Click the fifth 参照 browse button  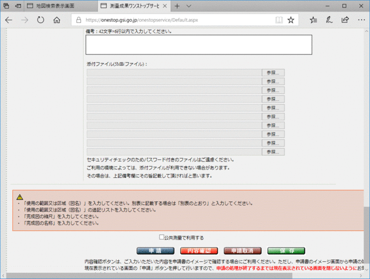(x=273, y=108)
